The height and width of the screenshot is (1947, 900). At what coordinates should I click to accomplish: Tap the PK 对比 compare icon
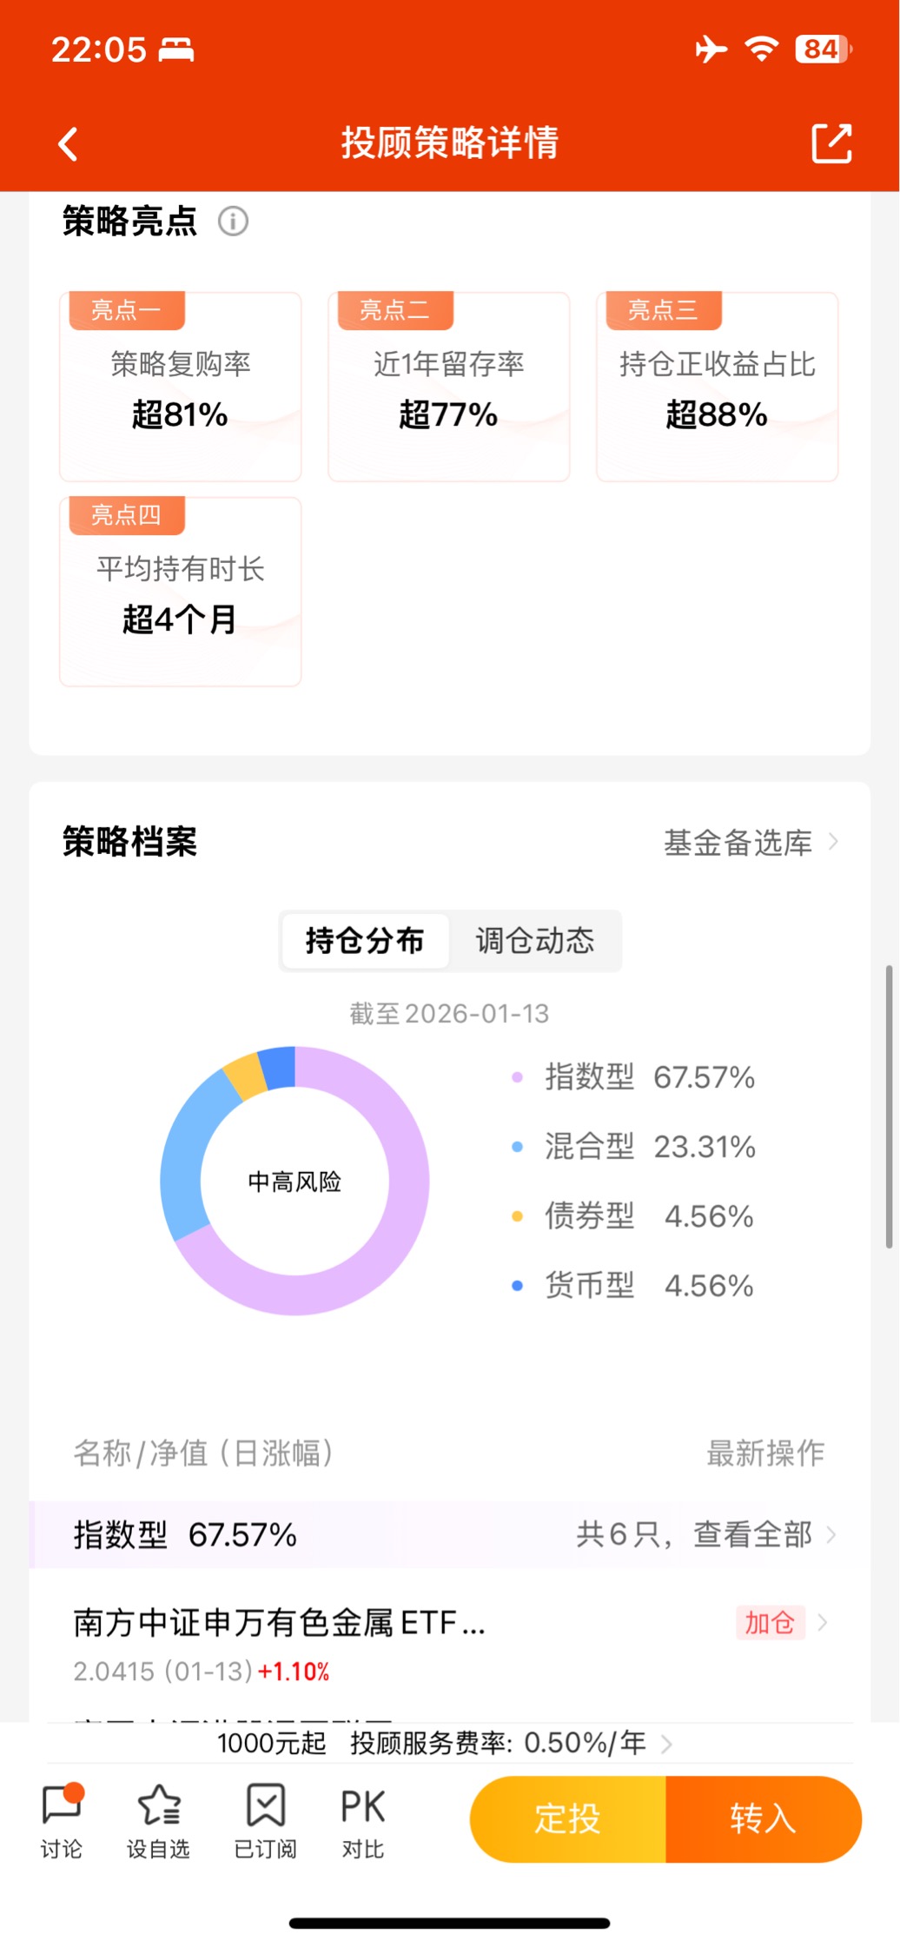(362, 1819)
